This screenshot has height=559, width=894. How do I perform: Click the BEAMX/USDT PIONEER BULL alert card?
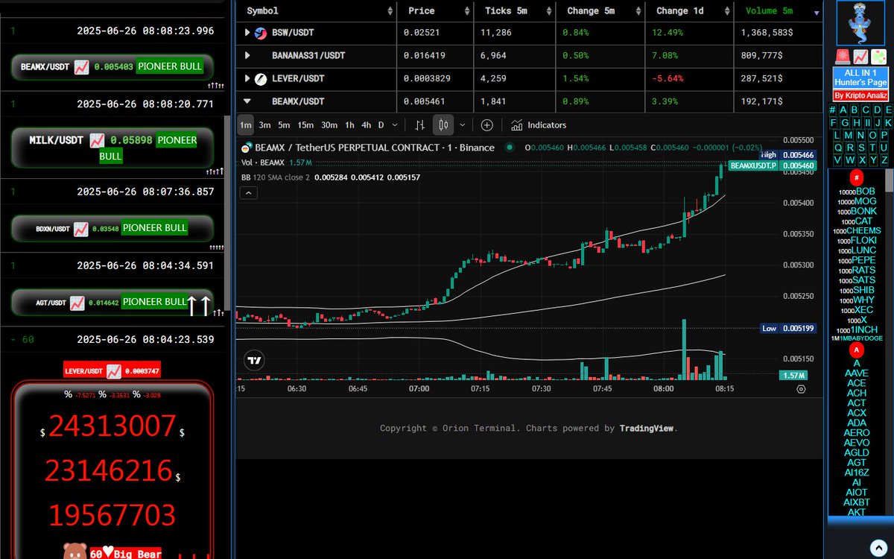tap(112, 66)
